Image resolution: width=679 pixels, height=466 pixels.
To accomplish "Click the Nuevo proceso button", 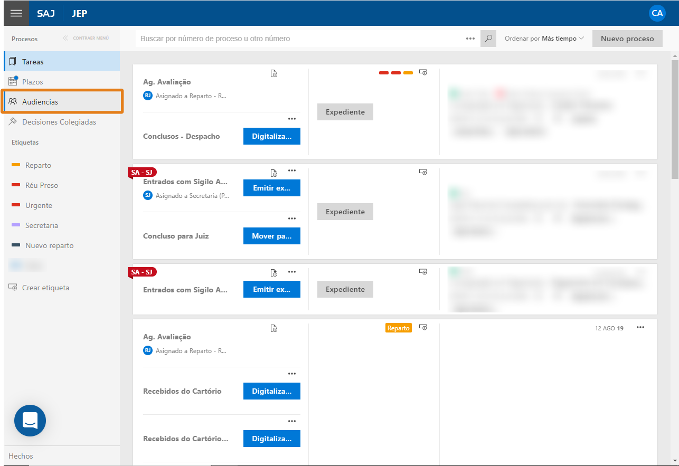I will (x=627, y=39).
